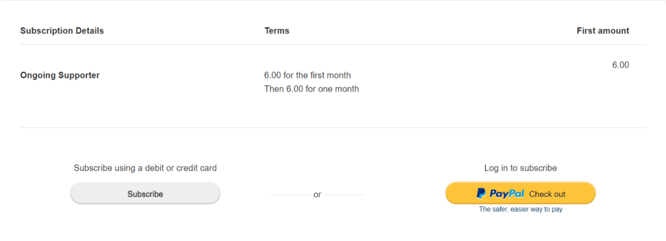The width and height of the screenshot is (666, 241).
Task: Click the "Then 6.00 for one month" term
Action: coord(311,89)
